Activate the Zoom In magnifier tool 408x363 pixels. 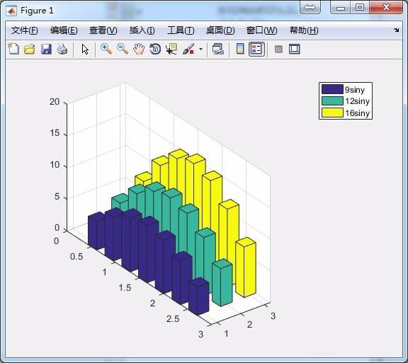click(106, 49)
